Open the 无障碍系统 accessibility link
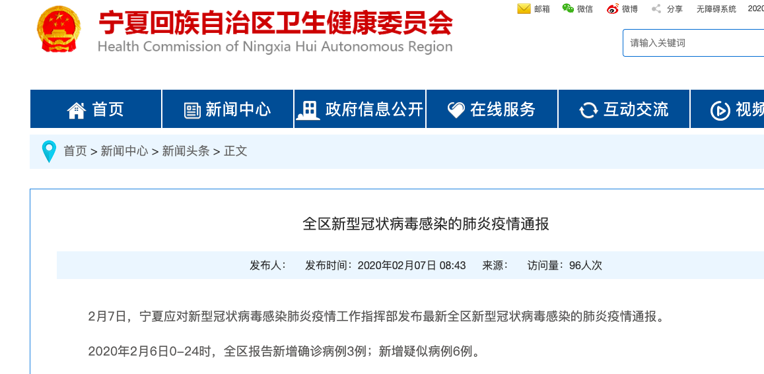 click(x=716, y=9)
